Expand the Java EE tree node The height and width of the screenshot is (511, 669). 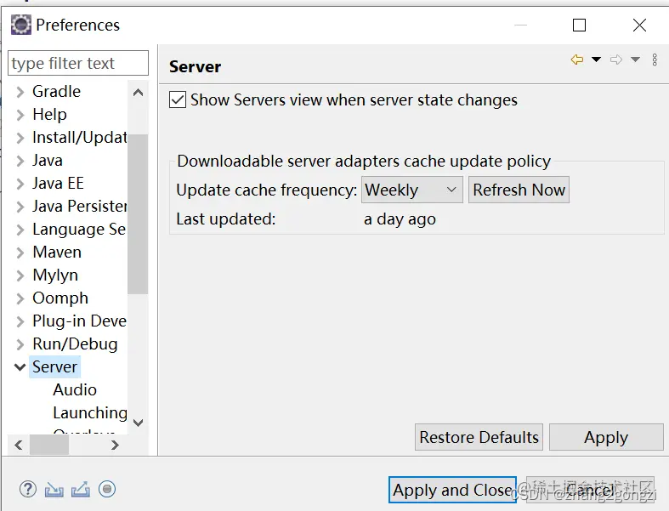click(x=20, y=184)
